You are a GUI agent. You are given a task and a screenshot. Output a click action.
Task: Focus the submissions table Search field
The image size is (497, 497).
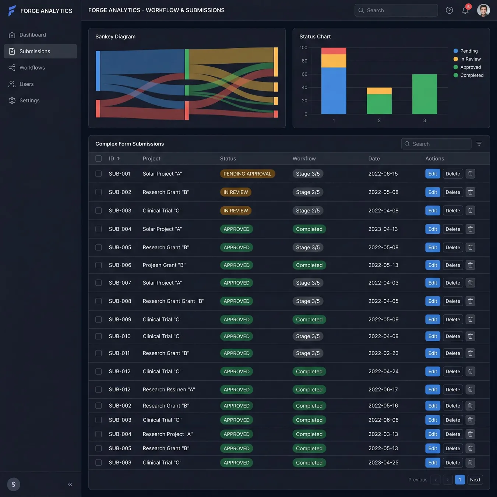436,144
